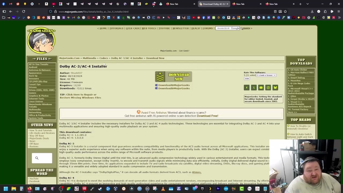Launch VLC media player from taskbar

click(x=163, y=189)
